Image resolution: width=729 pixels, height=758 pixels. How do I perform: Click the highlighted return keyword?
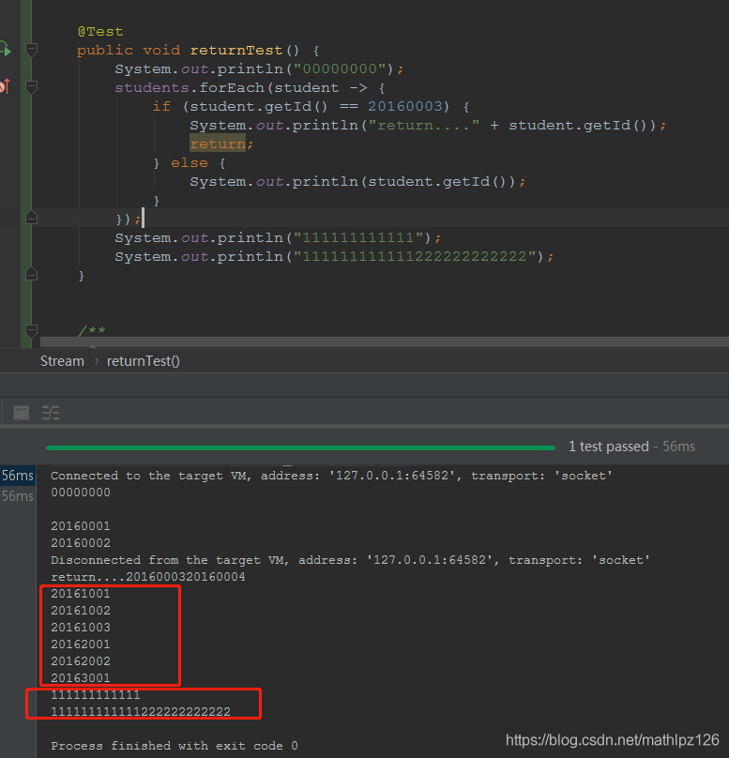click(x=219, y=144)
